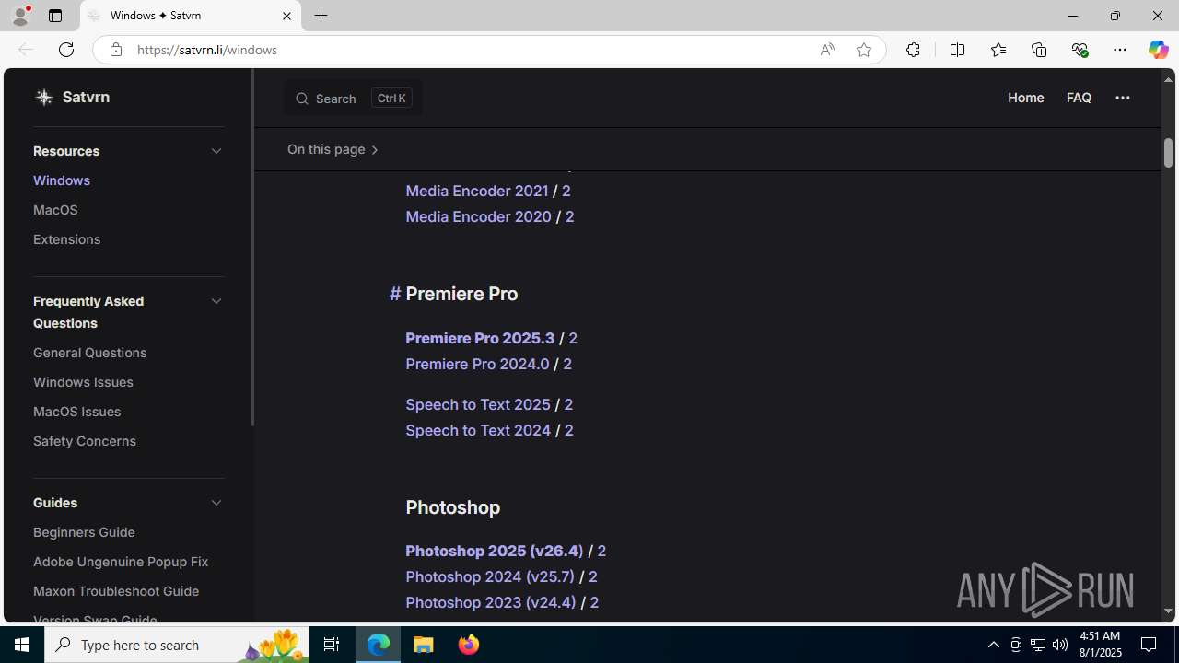This screenshot has width=1179, height=663.
Task: Open the tab actions menu icon
Action: tap(55, 16)
